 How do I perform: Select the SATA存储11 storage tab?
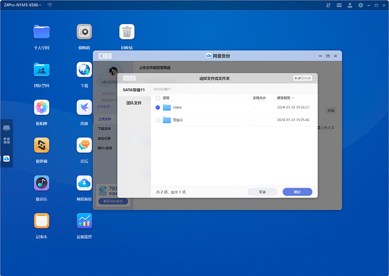coord(134,90)
